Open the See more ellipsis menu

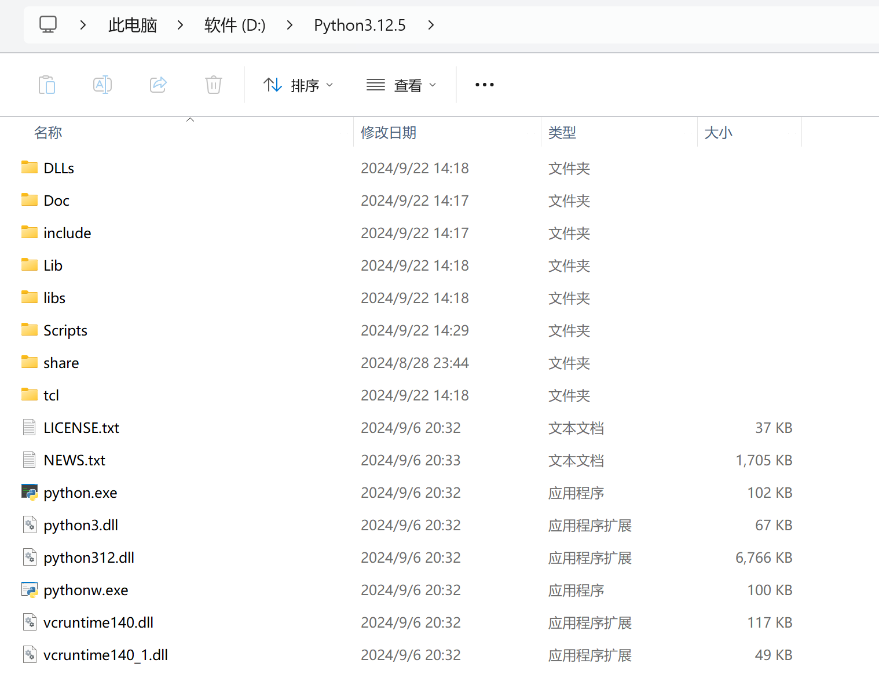click(484, 85)
